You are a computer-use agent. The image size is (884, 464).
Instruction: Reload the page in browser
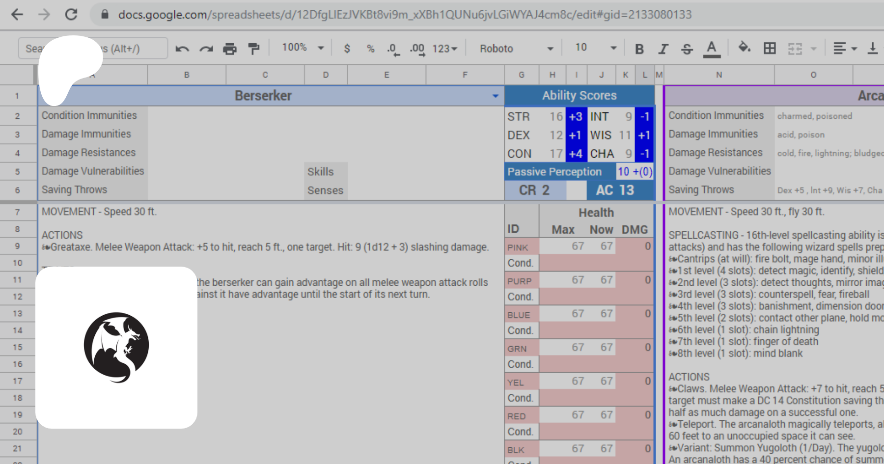click(71, 14)
